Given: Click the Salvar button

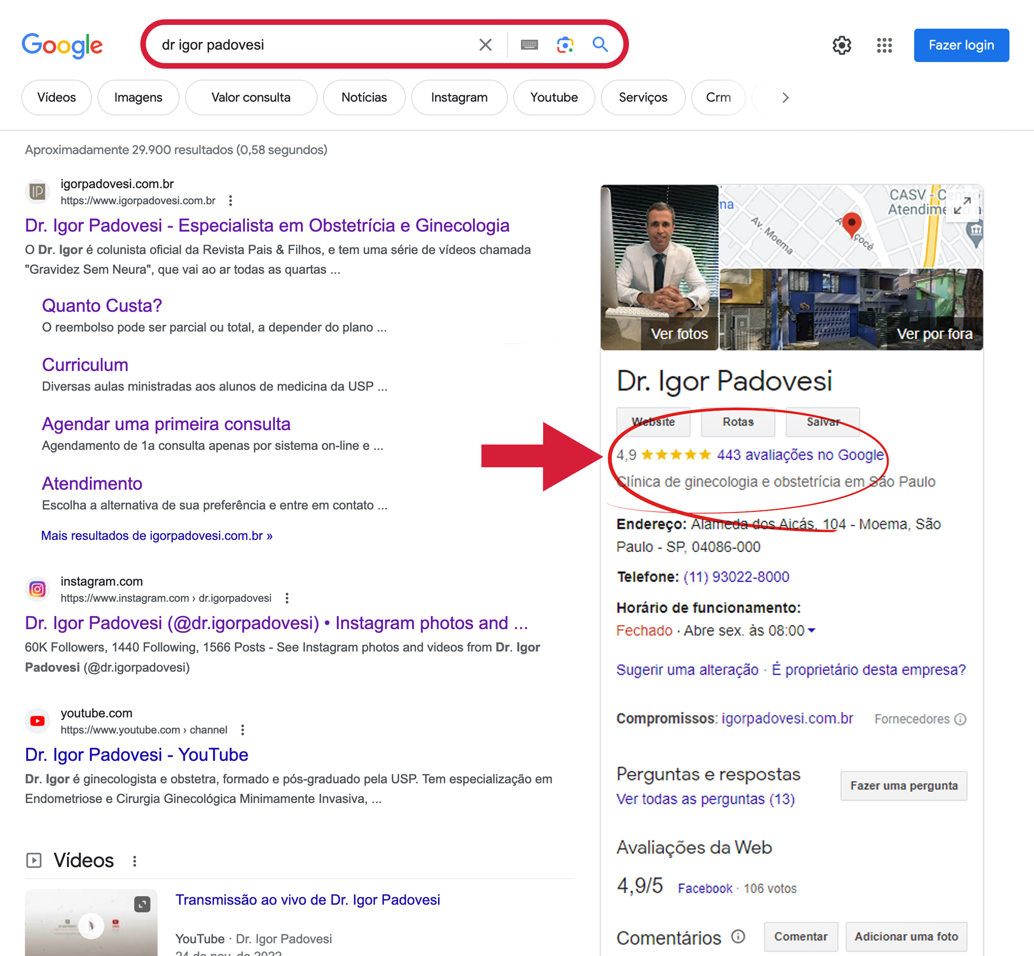Looking at the screenshot, I should (x=822, y=422).
